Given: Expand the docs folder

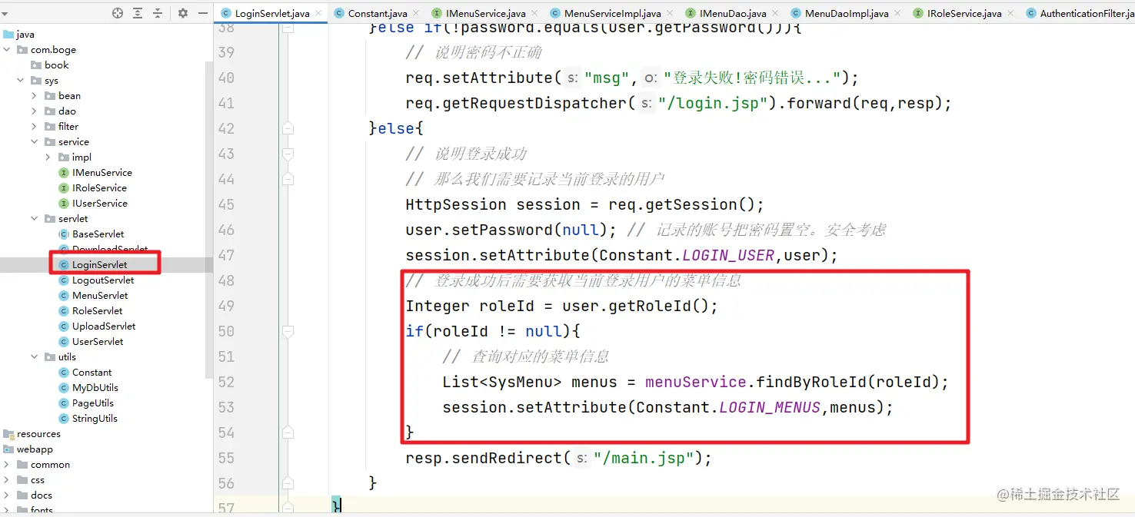Looking at the screenshot, I should [7, 495].
